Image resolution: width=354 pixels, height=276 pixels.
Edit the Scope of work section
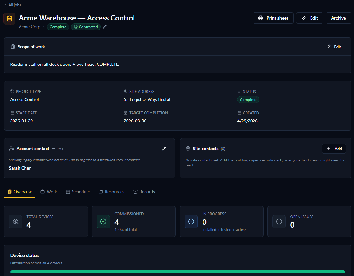[x=334, y=47]
